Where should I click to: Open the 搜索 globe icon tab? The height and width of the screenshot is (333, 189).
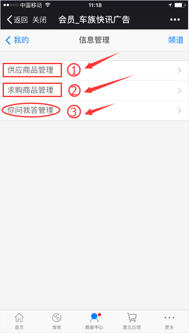click(57, 318)
